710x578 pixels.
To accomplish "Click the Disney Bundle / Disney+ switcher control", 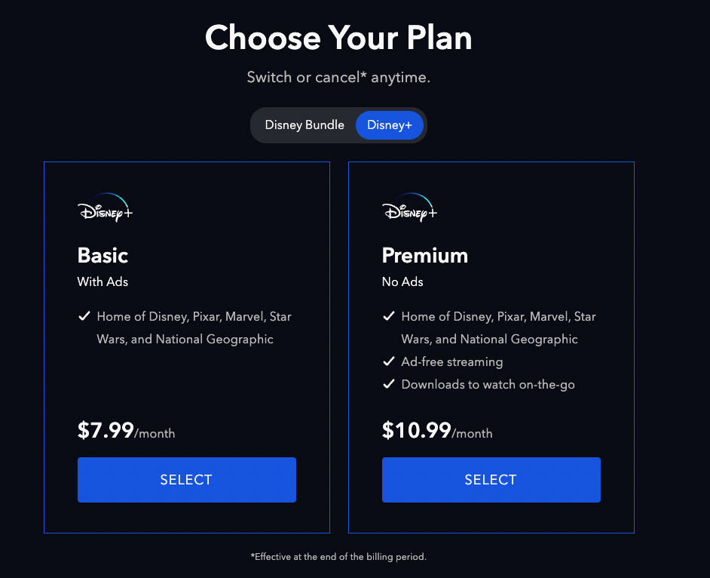I will click(338, 125).
